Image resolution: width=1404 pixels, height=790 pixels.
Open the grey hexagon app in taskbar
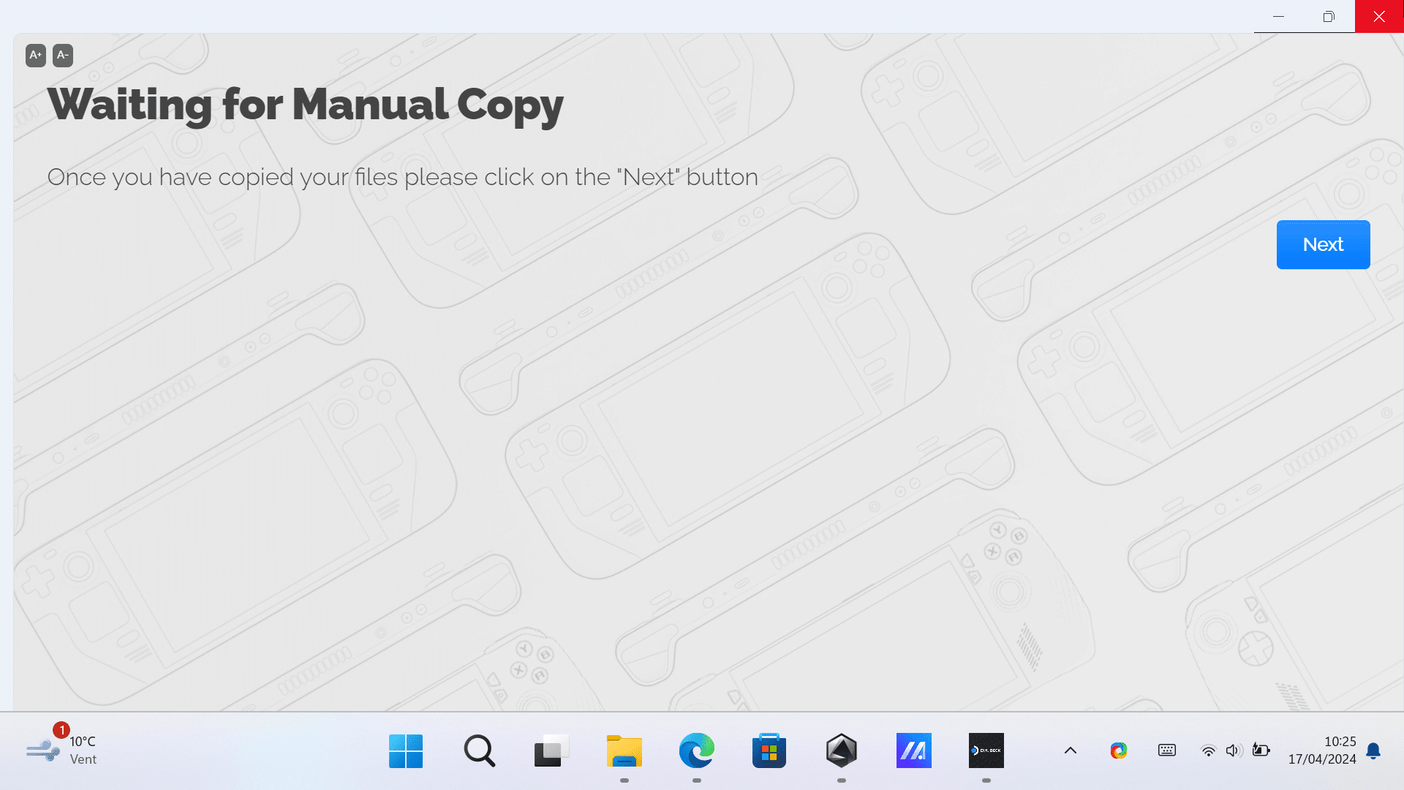click(x=841, y=750)
